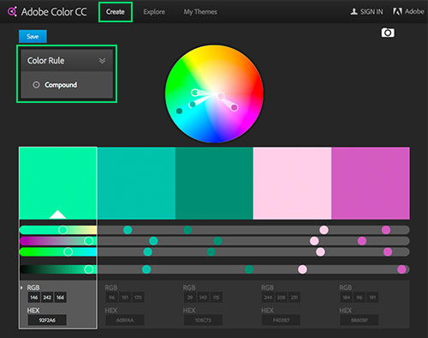
Task: Click the white triangle base-color marker
Action: 57,214
